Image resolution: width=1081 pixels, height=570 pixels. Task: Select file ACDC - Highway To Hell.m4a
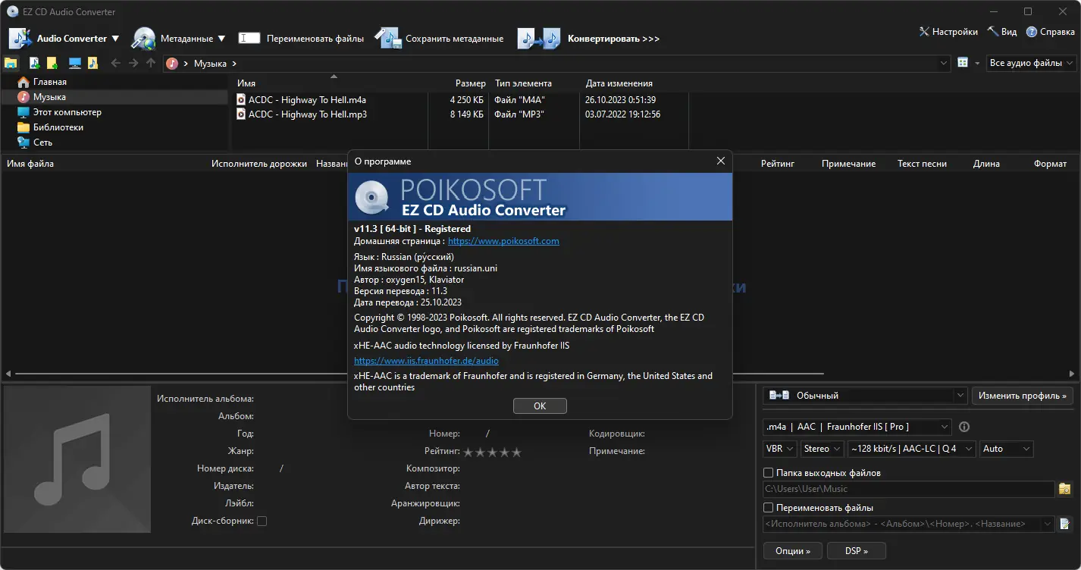click(307, 99)
